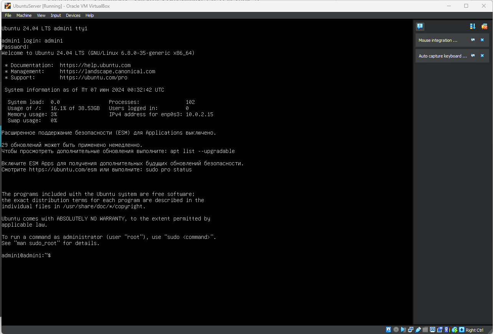Click the 'man sudo_root' text

pos(37,243)
